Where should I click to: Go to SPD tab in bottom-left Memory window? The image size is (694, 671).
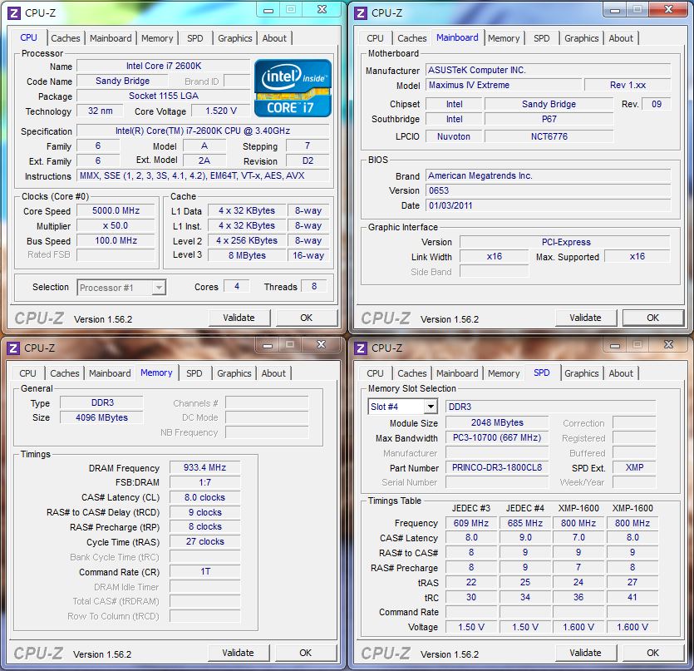(x=194, y=373)
